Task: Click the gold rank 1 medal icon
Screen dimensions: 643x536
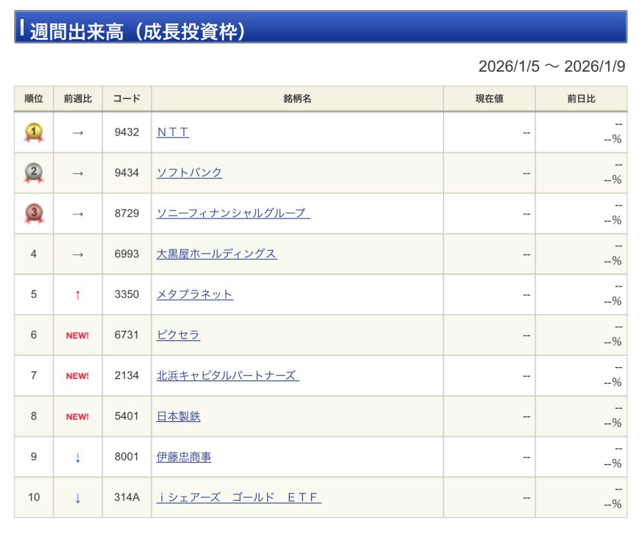Action: [34, 133]
